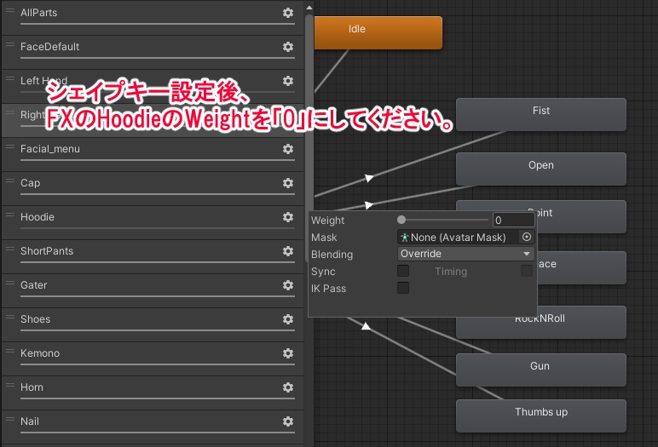Enable the Sync checkbox
This screenshot has width=658, height=447.
(403, 271)
